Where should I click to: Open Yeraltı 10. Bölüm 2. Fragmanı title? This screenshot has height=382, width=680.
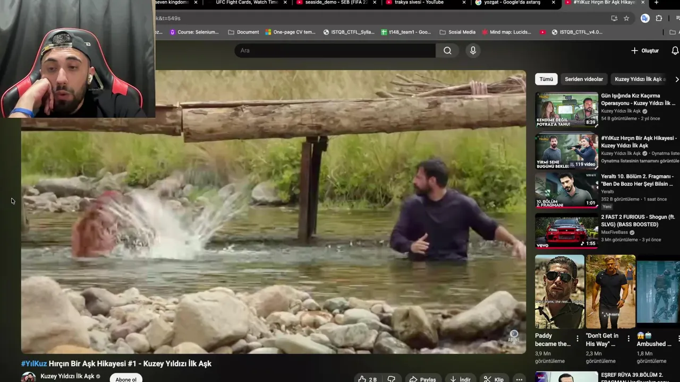637,180
